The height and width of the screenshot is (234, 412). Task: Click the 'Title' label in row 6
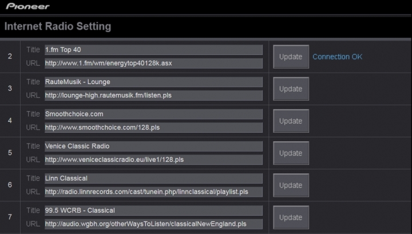[x=33, y=179]
